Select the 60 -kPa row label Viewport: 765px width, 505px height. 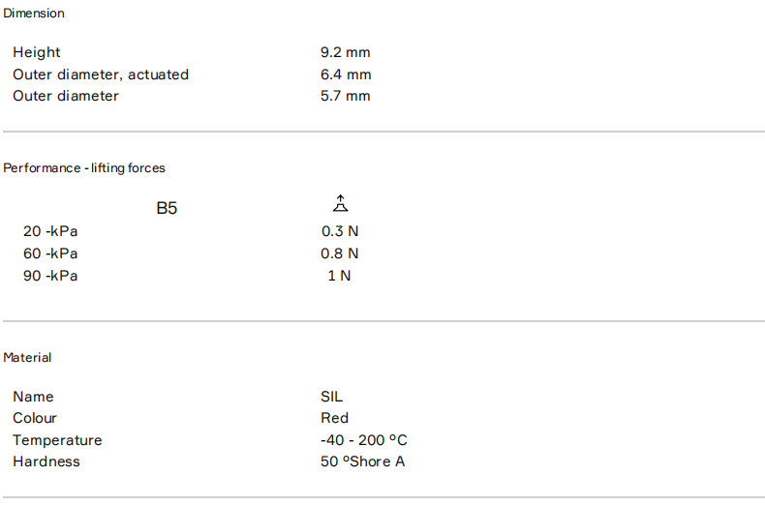click(50, 253)
